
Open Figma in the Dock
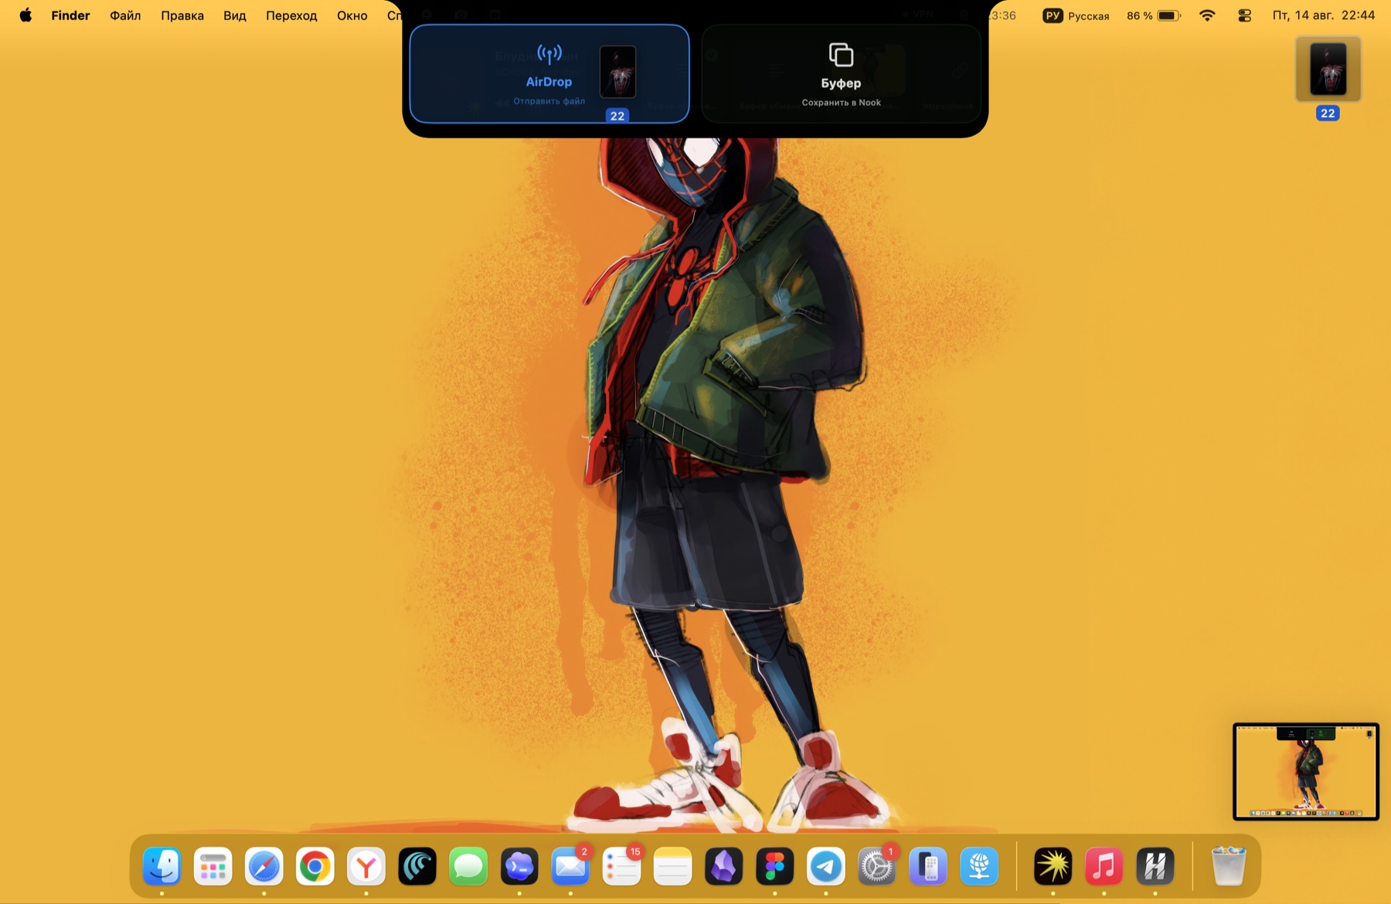click(774, 866)
